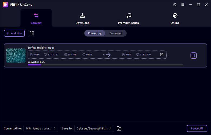The height and width of the screenshot is (135, 211).
Task: Click the Convert tab arrows icon
Action: click(36, 15)
